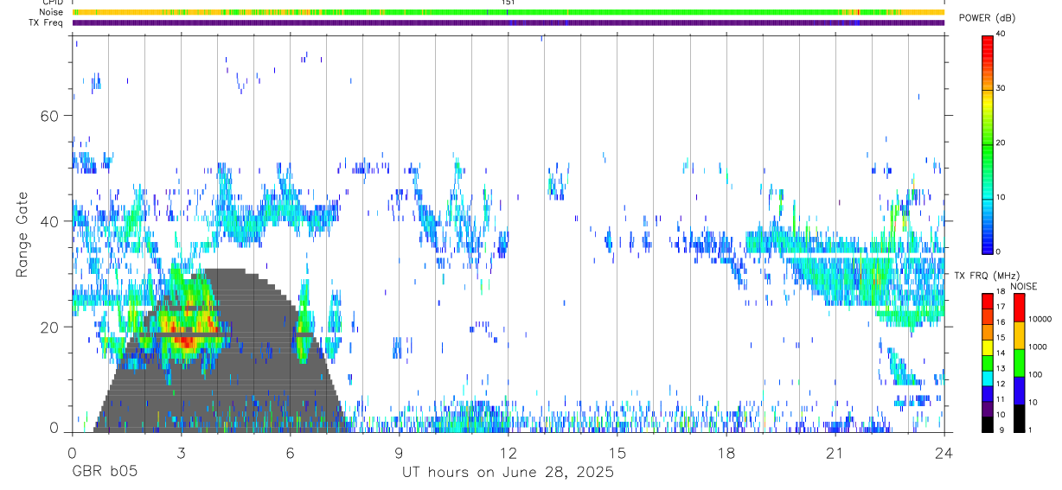
Task: Click the 30 label on POWER colorbar
Action: 1001,89
